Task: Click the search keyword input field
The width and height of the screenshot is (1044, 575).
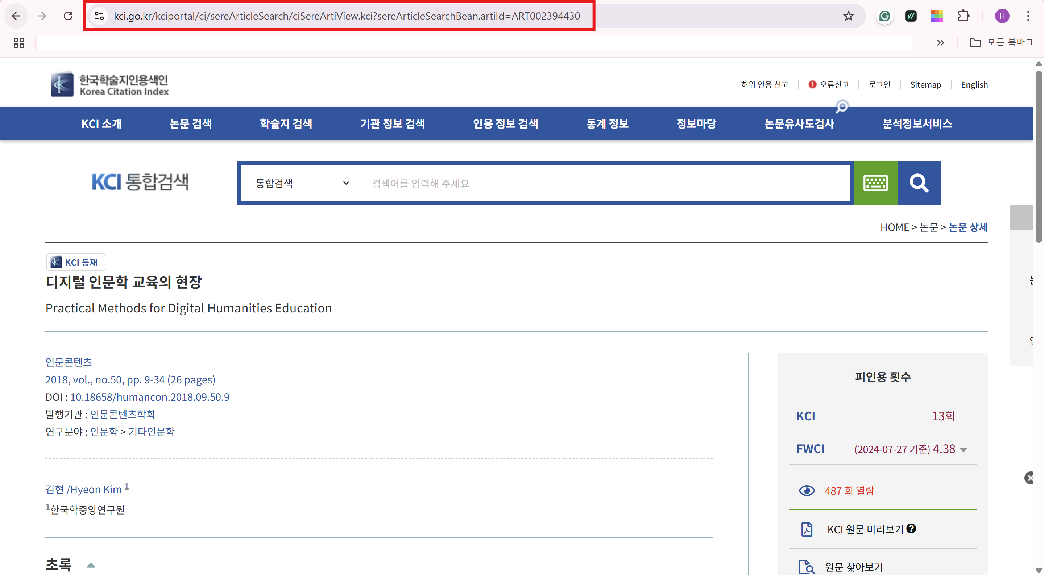Action: [x=604, y=184]
